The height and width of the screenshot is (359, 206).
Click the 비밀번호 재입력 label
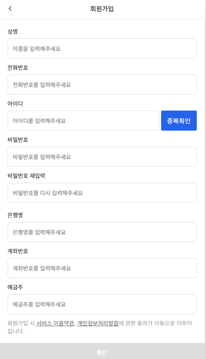[26, 175]
